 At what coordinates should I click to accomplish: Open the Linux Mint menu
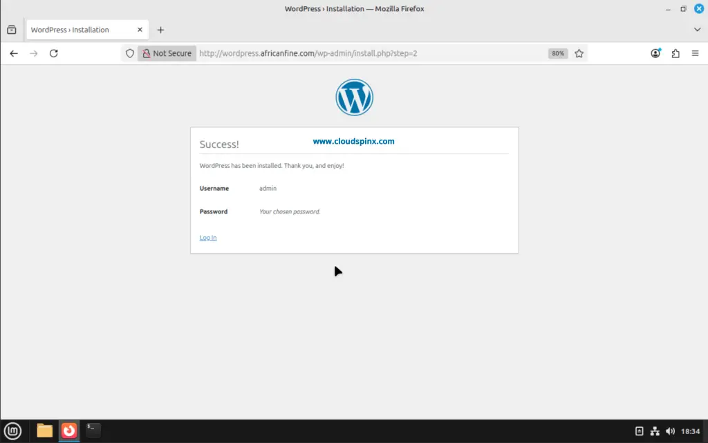[13, 430]
